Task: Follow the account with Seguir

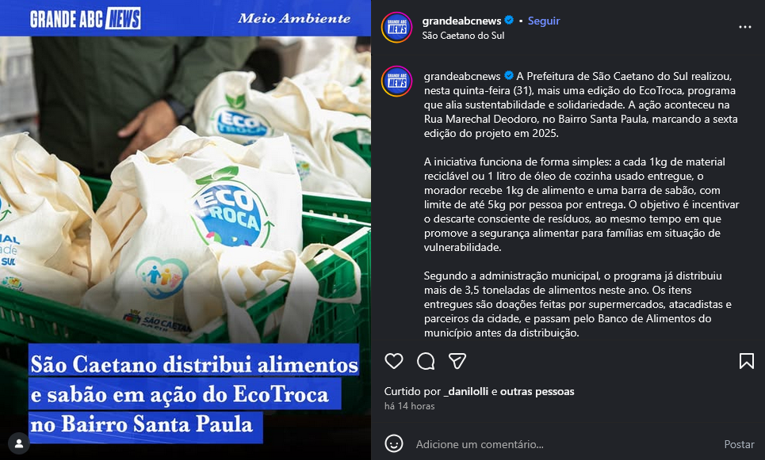Action: [544, 21]
